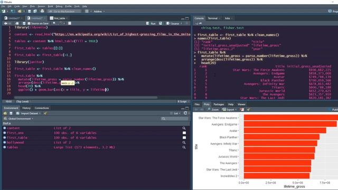The image size is (338, 190).
Task: View first_table data with its table icon
Action: click(184, 138)
